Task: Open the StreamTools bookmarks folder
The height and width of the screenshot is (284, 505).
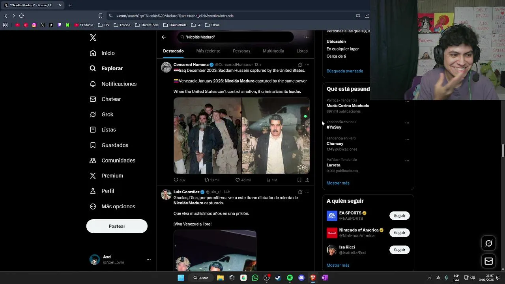Action: 146,25
